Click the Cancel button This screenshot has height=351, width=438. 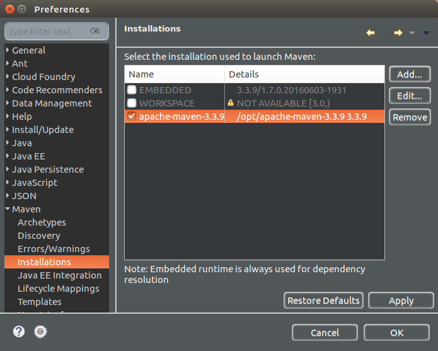pos(325,333)
